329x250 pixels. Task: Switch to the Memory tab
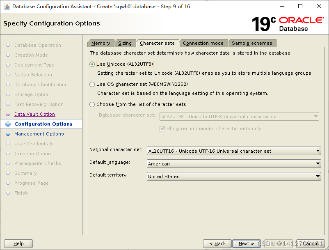[101, 43]
